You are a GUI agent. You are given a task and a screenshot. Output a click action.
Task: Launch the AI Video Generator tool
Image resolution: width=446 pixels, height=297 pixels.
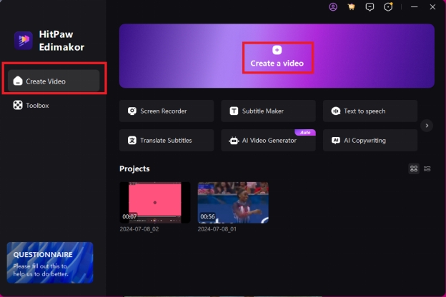pyautogui.click(x=268, y=140)
